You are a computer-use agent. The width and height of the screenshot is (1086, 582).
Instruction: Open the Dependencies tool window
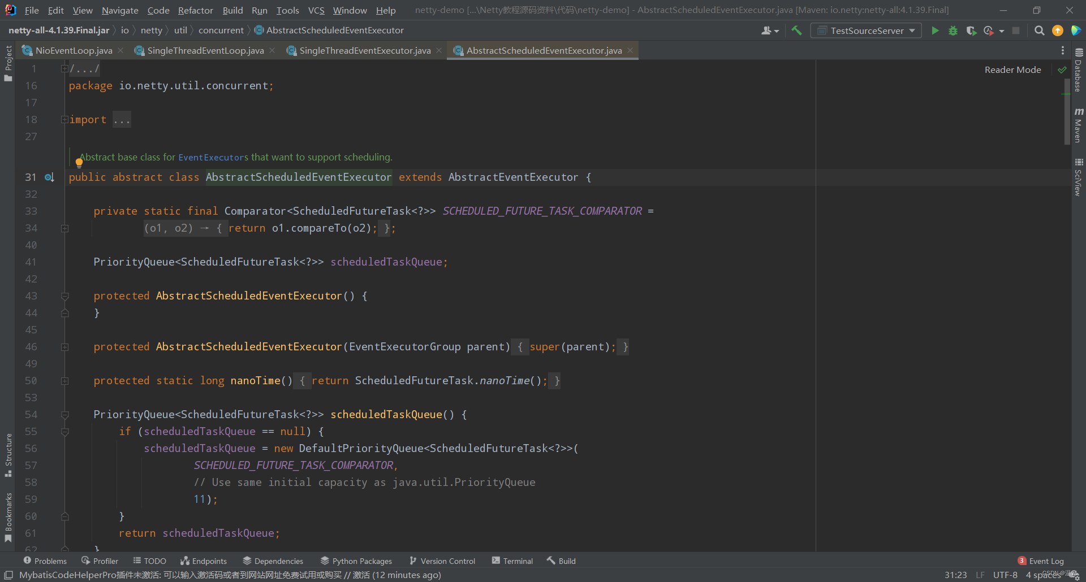pyautogui.click(x=273, y=561)
